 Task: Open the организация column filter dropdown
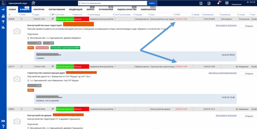(x=113, y=15)
